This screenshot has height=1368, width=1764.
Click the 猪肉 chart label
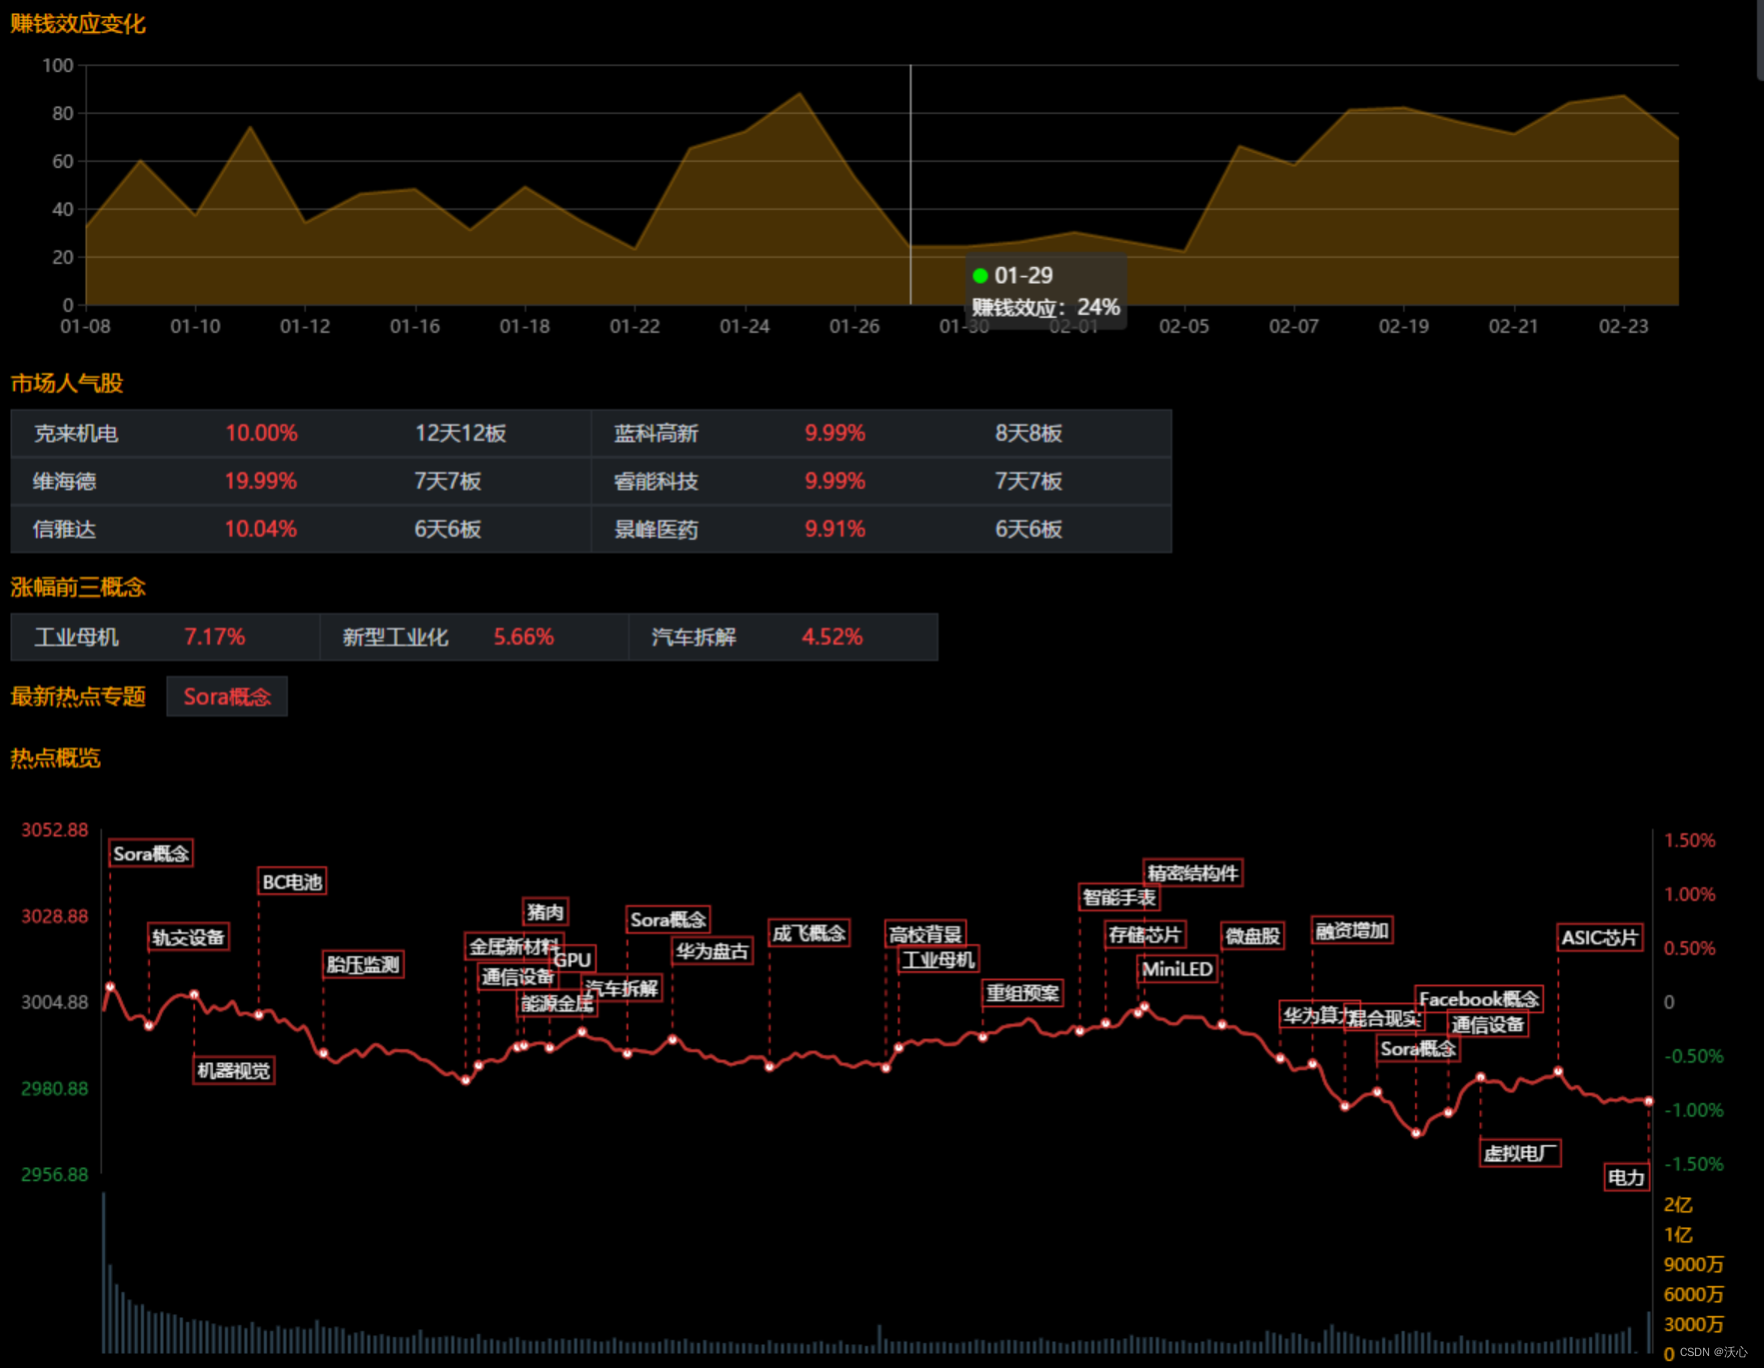pos(546,911)
